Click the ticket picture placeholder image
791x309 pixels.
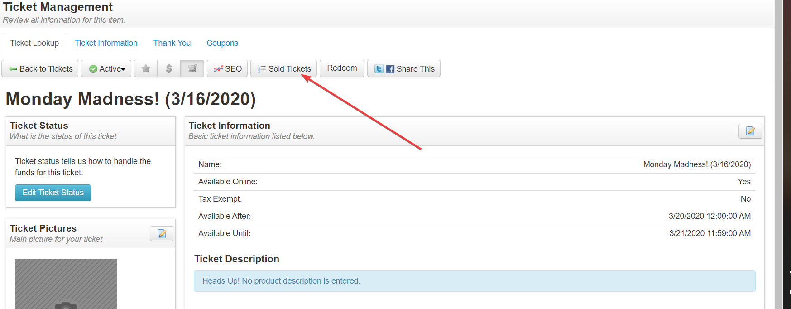click(66, 284)
